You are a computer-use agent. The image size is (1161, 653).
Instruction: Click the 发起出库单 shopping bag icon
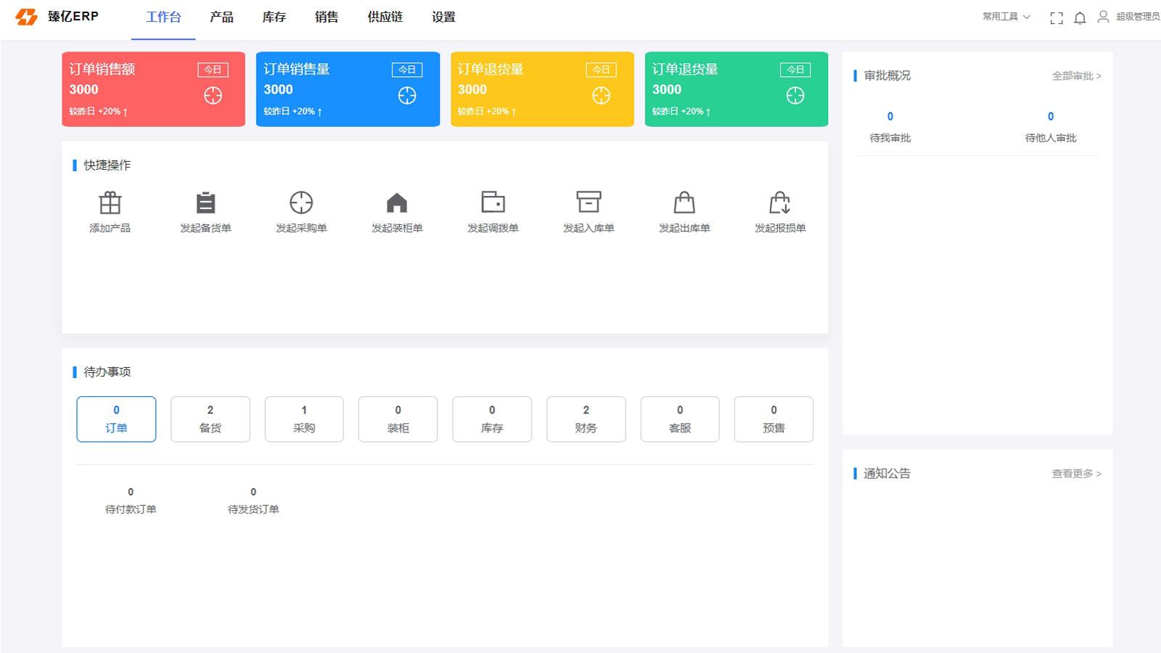(x=683, y=202)
